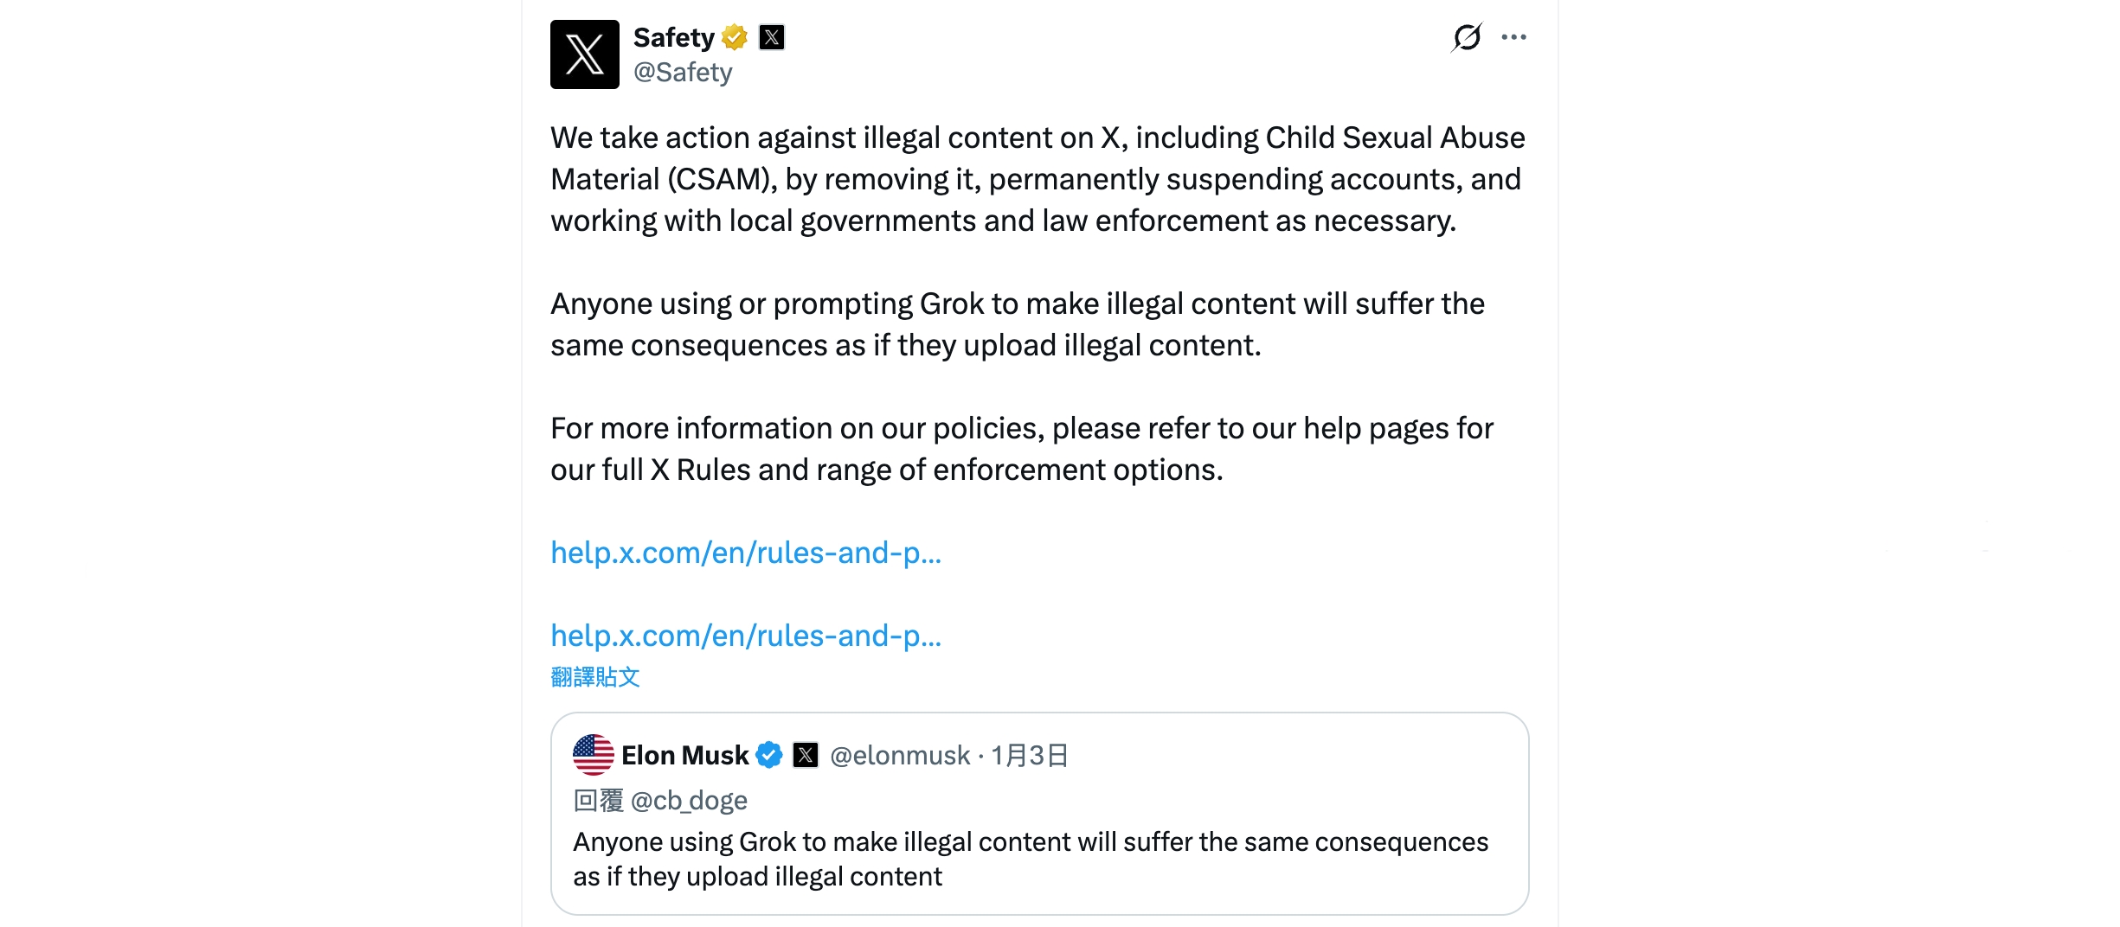This screenshot has height=927, width=2120.
Task: Open the @cb_doge mention
Action: coord(689,801)
